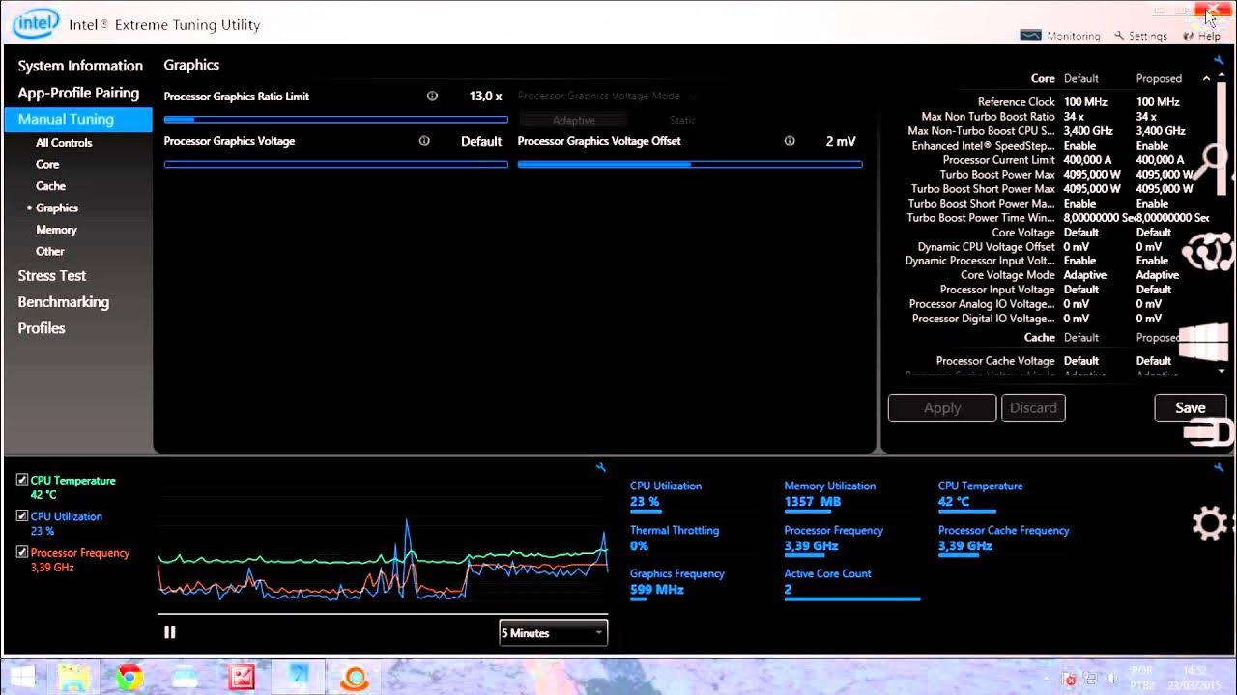The image size is (1237, 695).
Task: Click the Start charm Windows logo
Action: pyautogui.click(x=1204, y=342)
